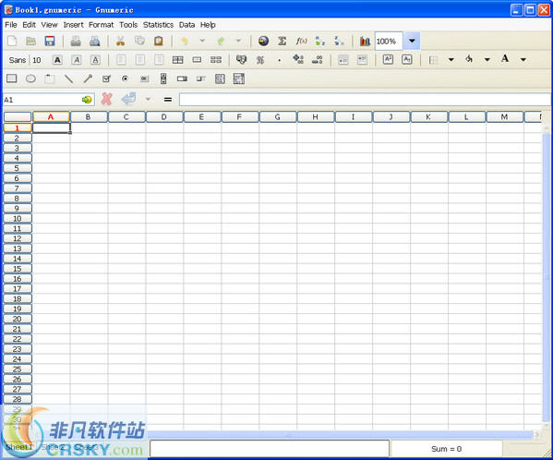Apply percent number format
Image resolution: width=553 pixels, height=460 pixels.
260,60
